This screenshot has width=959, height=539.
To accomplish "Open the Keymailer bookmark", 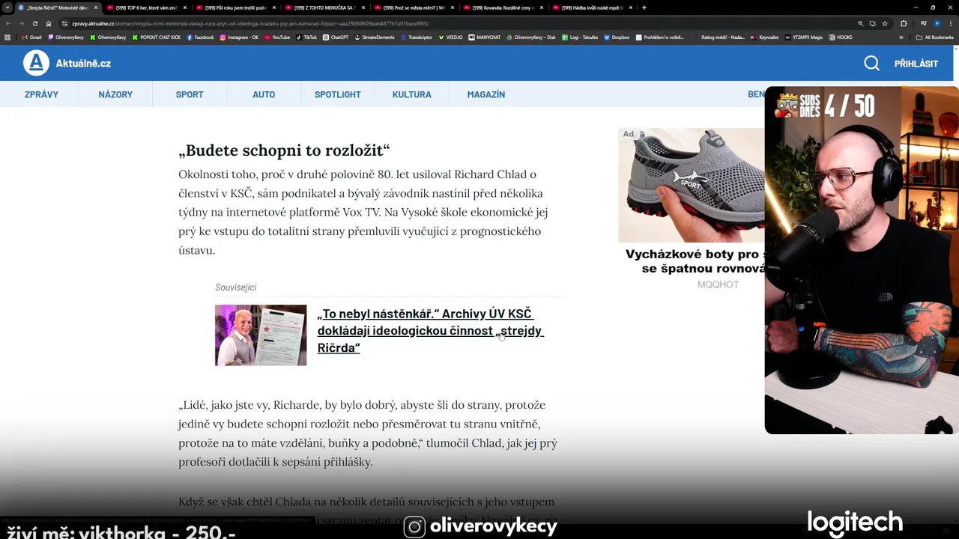I will pos(765,37).
